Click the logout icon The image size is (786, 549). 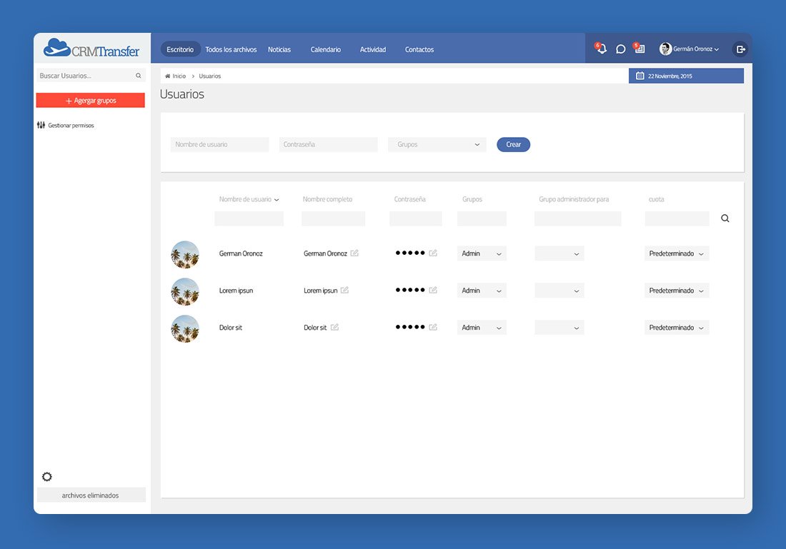(741, 49)
